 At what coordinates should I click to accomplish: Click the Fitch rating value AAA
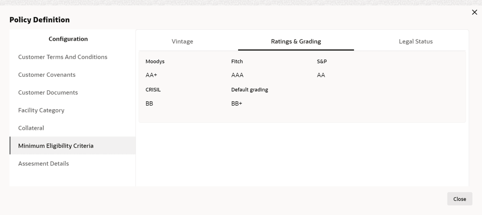coord(237,75)
